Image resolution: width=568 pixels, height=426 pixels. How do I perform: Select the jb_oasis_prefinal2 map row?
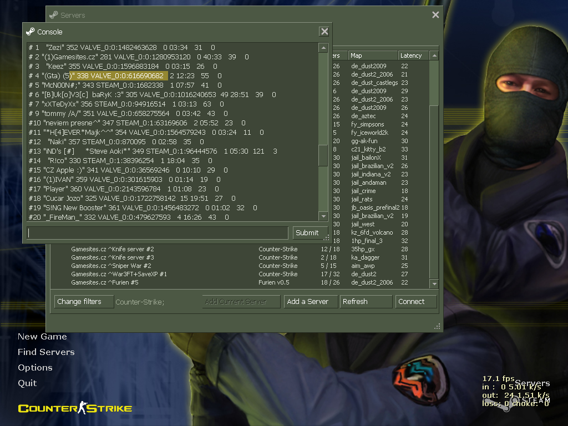click(381, 207)
